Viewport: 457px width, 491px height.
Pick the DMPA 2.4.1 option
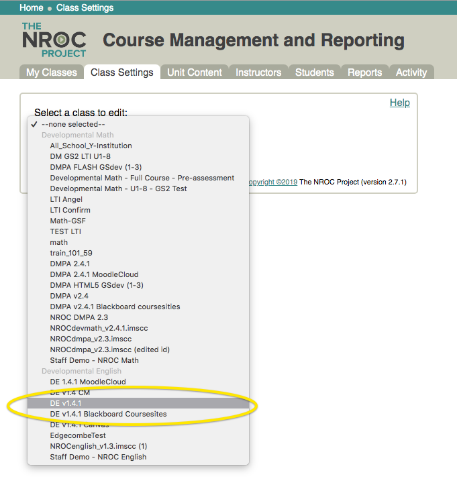pyautogui.click(x=138, y=264)
